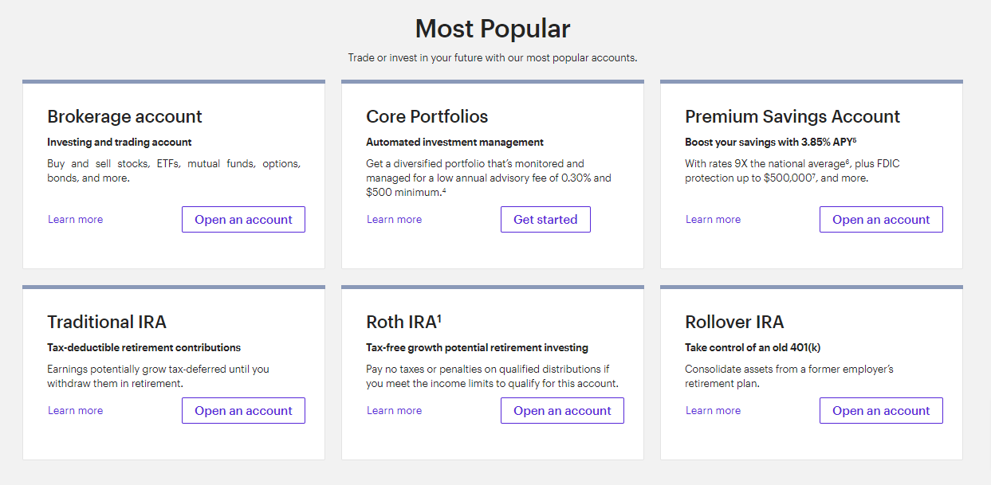The height and width of the screenshot is (485, 991).
Task: Click the Roth IRA heading
Action: 403,323
